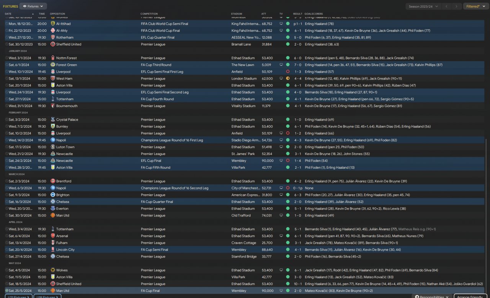Toggle the check circle on the Sat, 6/4/2024 row
490x298 pixels.
tap(7, 236)
